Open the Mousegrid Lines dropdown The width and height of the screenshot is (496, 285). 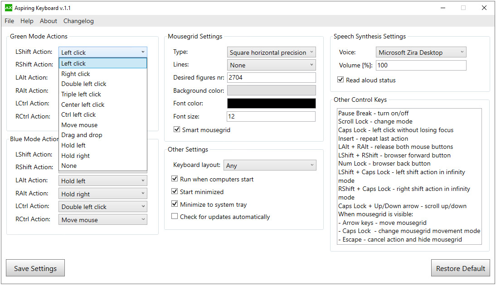(x=272, y=65)
